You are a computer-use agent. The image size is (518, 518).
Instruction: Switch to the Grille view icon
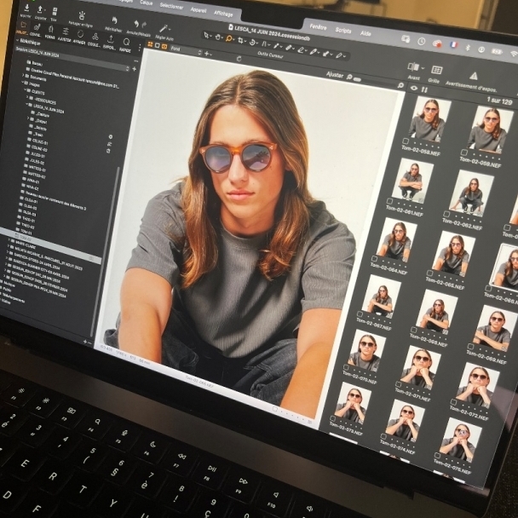[435, 71]
